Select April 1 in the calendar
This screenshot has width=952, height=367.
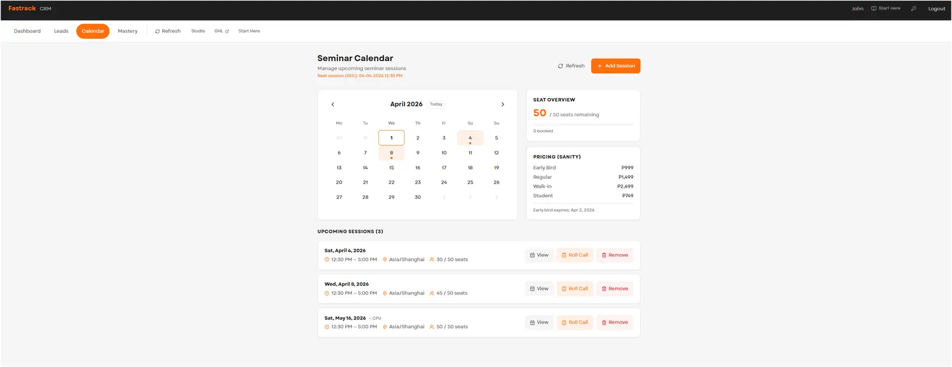pyautogui.click(x=392, y=138)
